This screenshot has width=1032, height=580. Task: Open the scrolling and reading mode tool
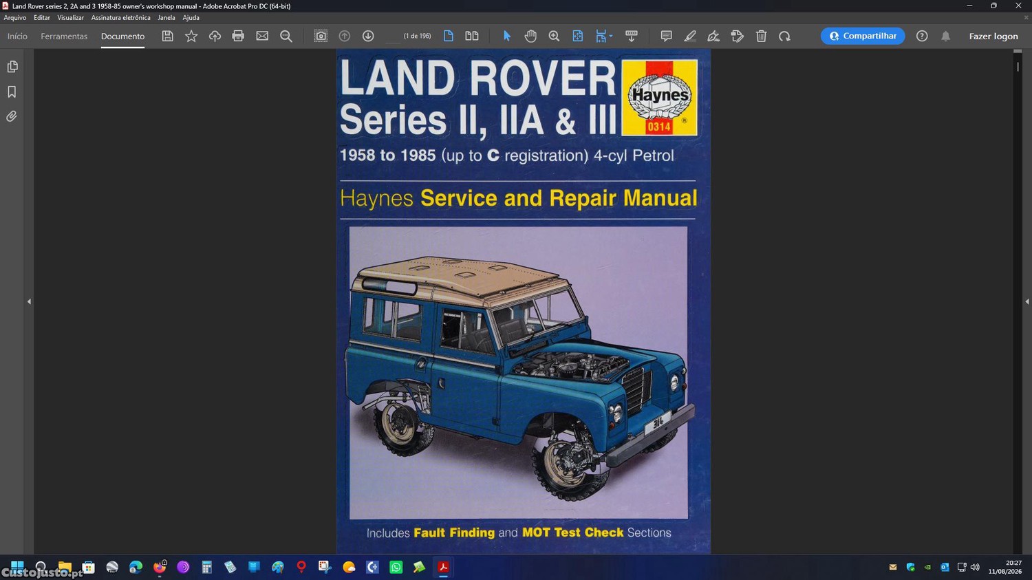coord(632,36)
